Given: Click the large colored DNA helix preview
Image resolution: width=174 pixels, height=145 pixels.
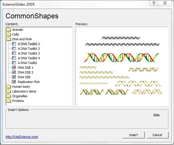Looking at the screenshot, I should (121, 57).
